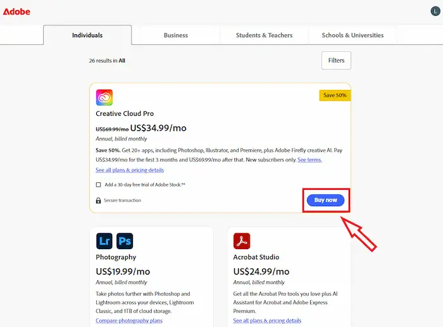Check the Adobe Stock free trial checkbox

pos(98,185)
